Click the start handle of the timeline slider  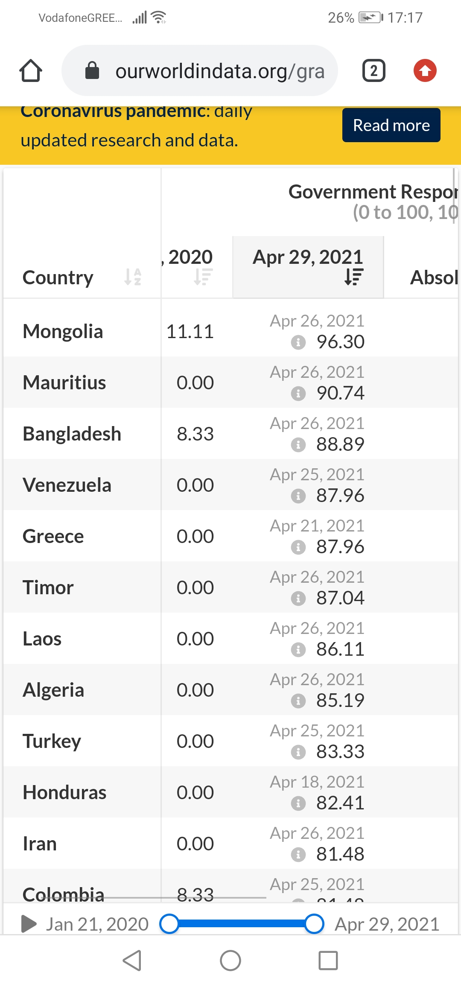click(x=169, y=924)
